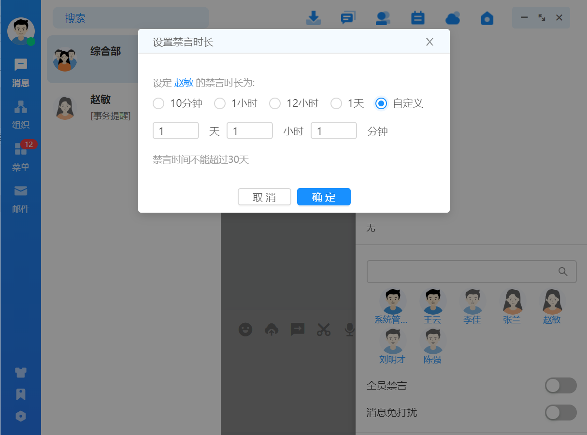Click the 天 days input field
587x435 pixels.
176,131
